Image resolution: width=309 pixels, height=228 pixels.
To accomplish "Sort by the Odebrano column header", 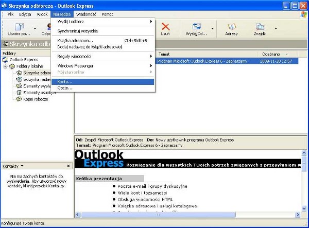I will [x=278, y=54].
